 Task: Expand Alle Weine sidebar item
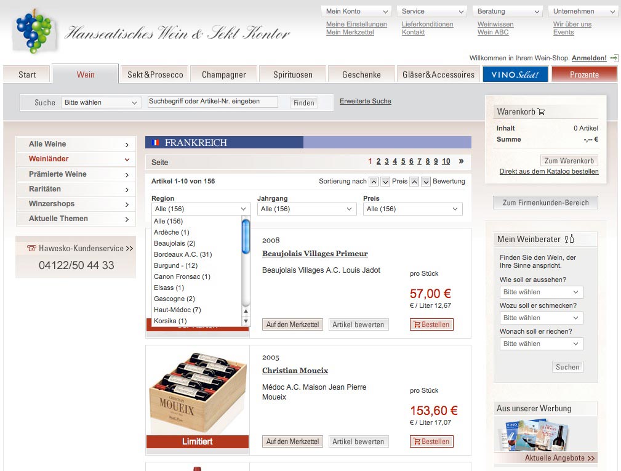click(76, 144)
